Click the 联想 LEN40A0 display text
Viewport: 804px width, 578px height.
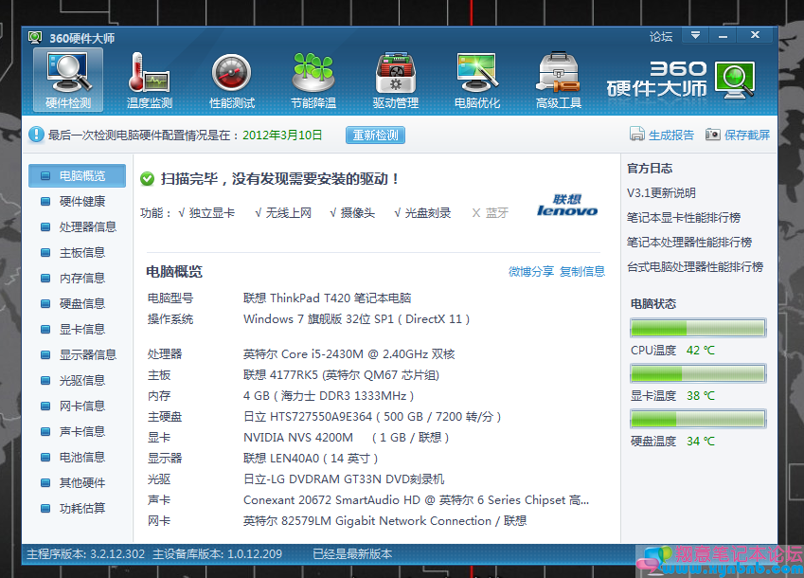(x=311, y=458)
